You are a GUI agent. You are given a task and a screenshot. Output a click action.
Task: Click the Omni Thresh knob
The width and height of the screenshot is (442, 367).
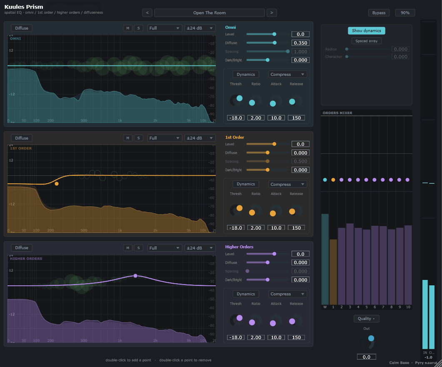236,100
